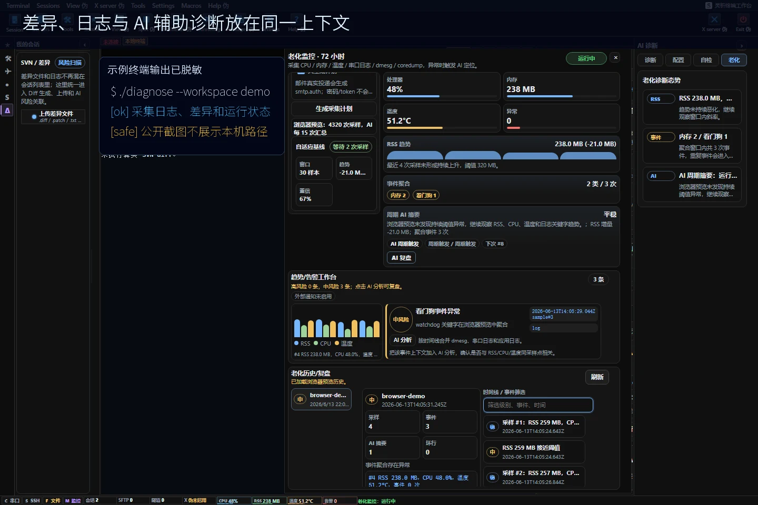Click the 未连接 tab label
Image resolution: width=758 pixels, height=505 pixels.
[x=111, y=42]
